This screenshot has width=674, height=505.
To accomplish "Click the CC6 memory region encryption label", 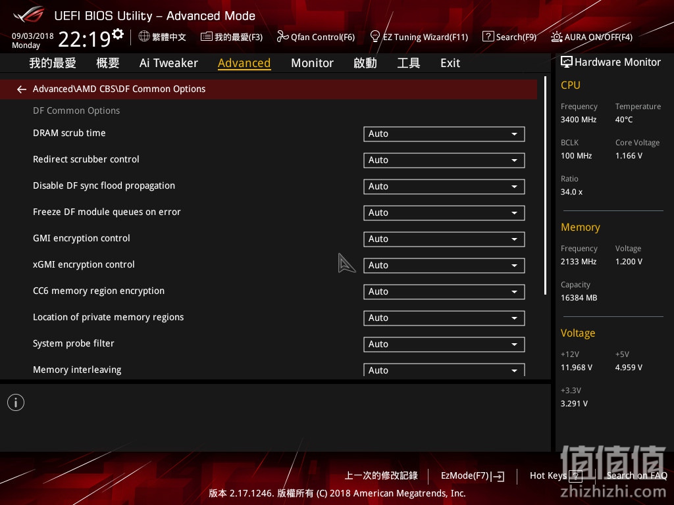I will (99, 291).
